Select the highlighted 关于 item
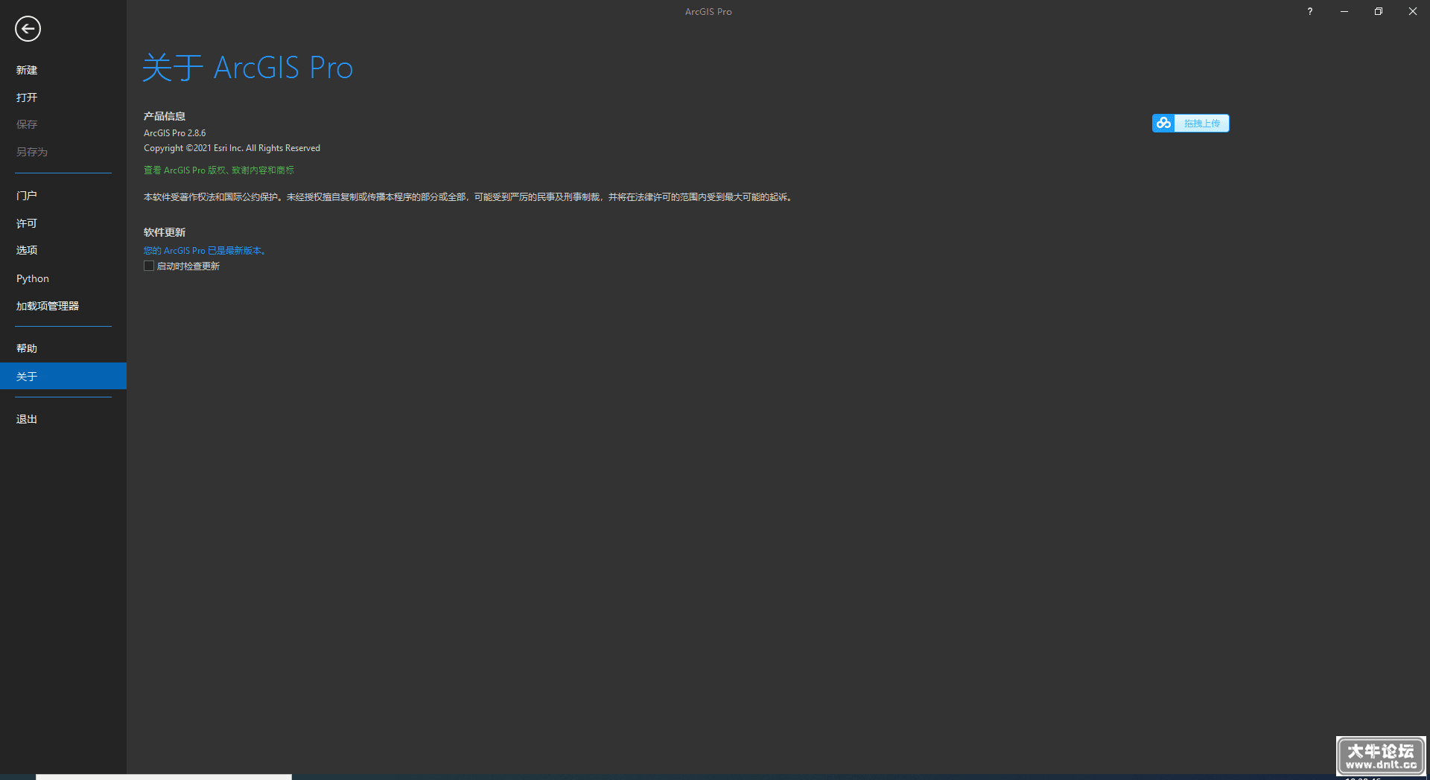The width and height of the screenshot is (1430, 780). coord(63,376)
